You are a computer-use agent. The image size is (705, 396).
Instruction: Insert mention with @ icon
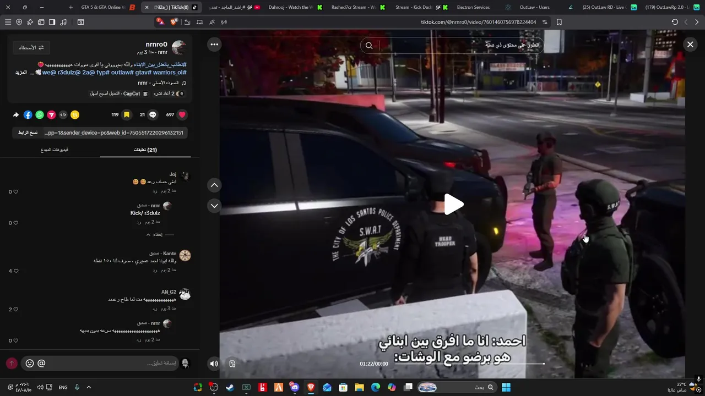pyautogui.click(x=41, y=364)
